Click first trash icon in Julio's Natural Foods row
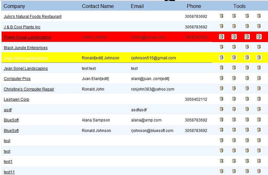 tap(222, 16)
